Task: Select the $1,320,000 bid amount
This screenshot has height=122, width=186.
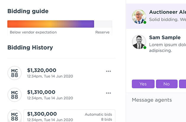Action: (x=42, y=70)
